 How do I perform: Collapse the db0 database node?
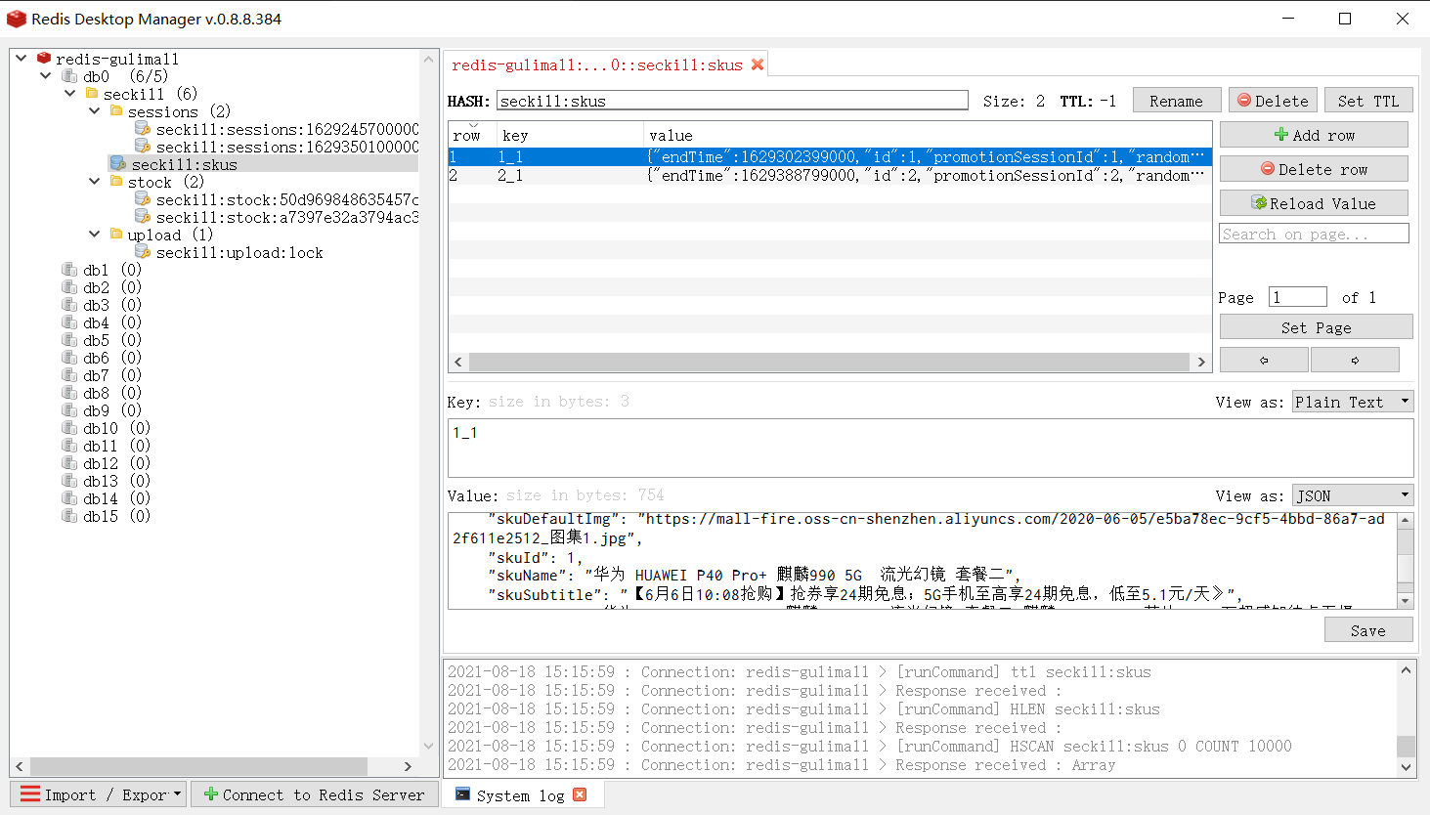(x=46, y=76)
